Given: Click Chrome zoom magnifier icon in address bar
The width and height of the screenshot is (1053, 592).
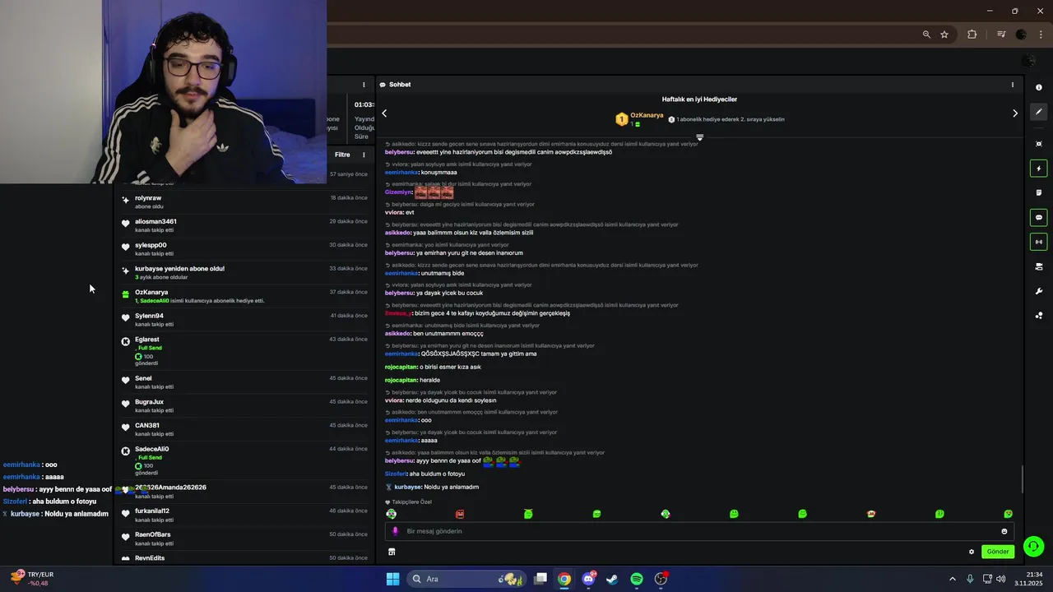Looking at the screenshot, I should coord(926,35).
